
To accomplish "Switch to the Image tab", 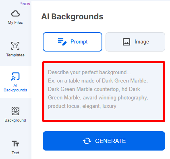I will [x=135, y=42].
